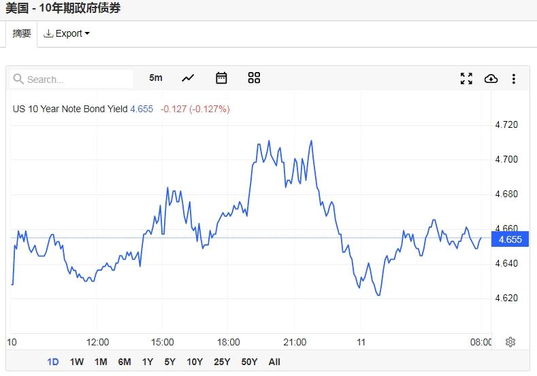Image resolution: width=537 pixels, height=376 pixels.
Task: Show the 10Y historical range
Action: [194, 362]
